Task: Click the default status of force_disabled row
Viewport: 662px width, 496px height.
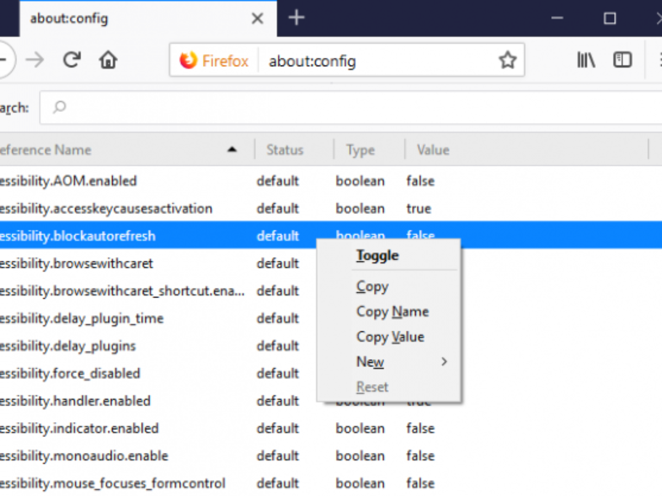Action: tap(277, 374)
